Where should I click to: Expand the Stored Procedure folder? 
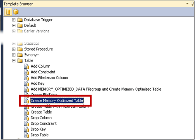coord(14,49)
